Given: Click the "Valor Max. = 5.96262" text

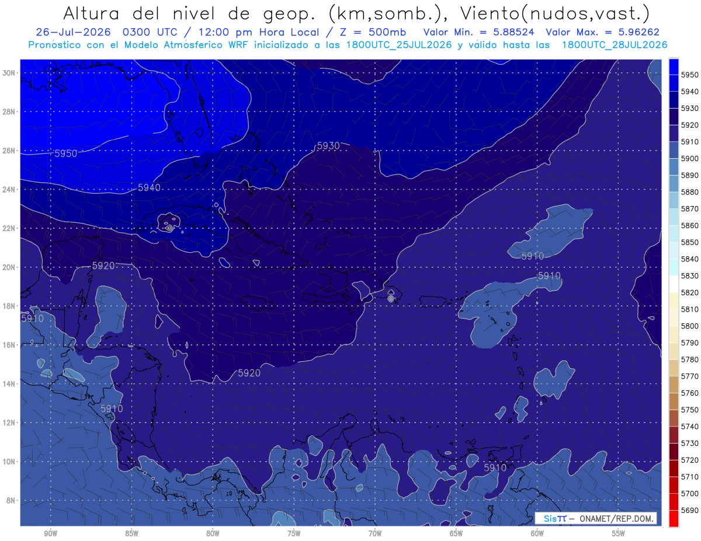Looking at the screenshot, I should coord(602,33).
